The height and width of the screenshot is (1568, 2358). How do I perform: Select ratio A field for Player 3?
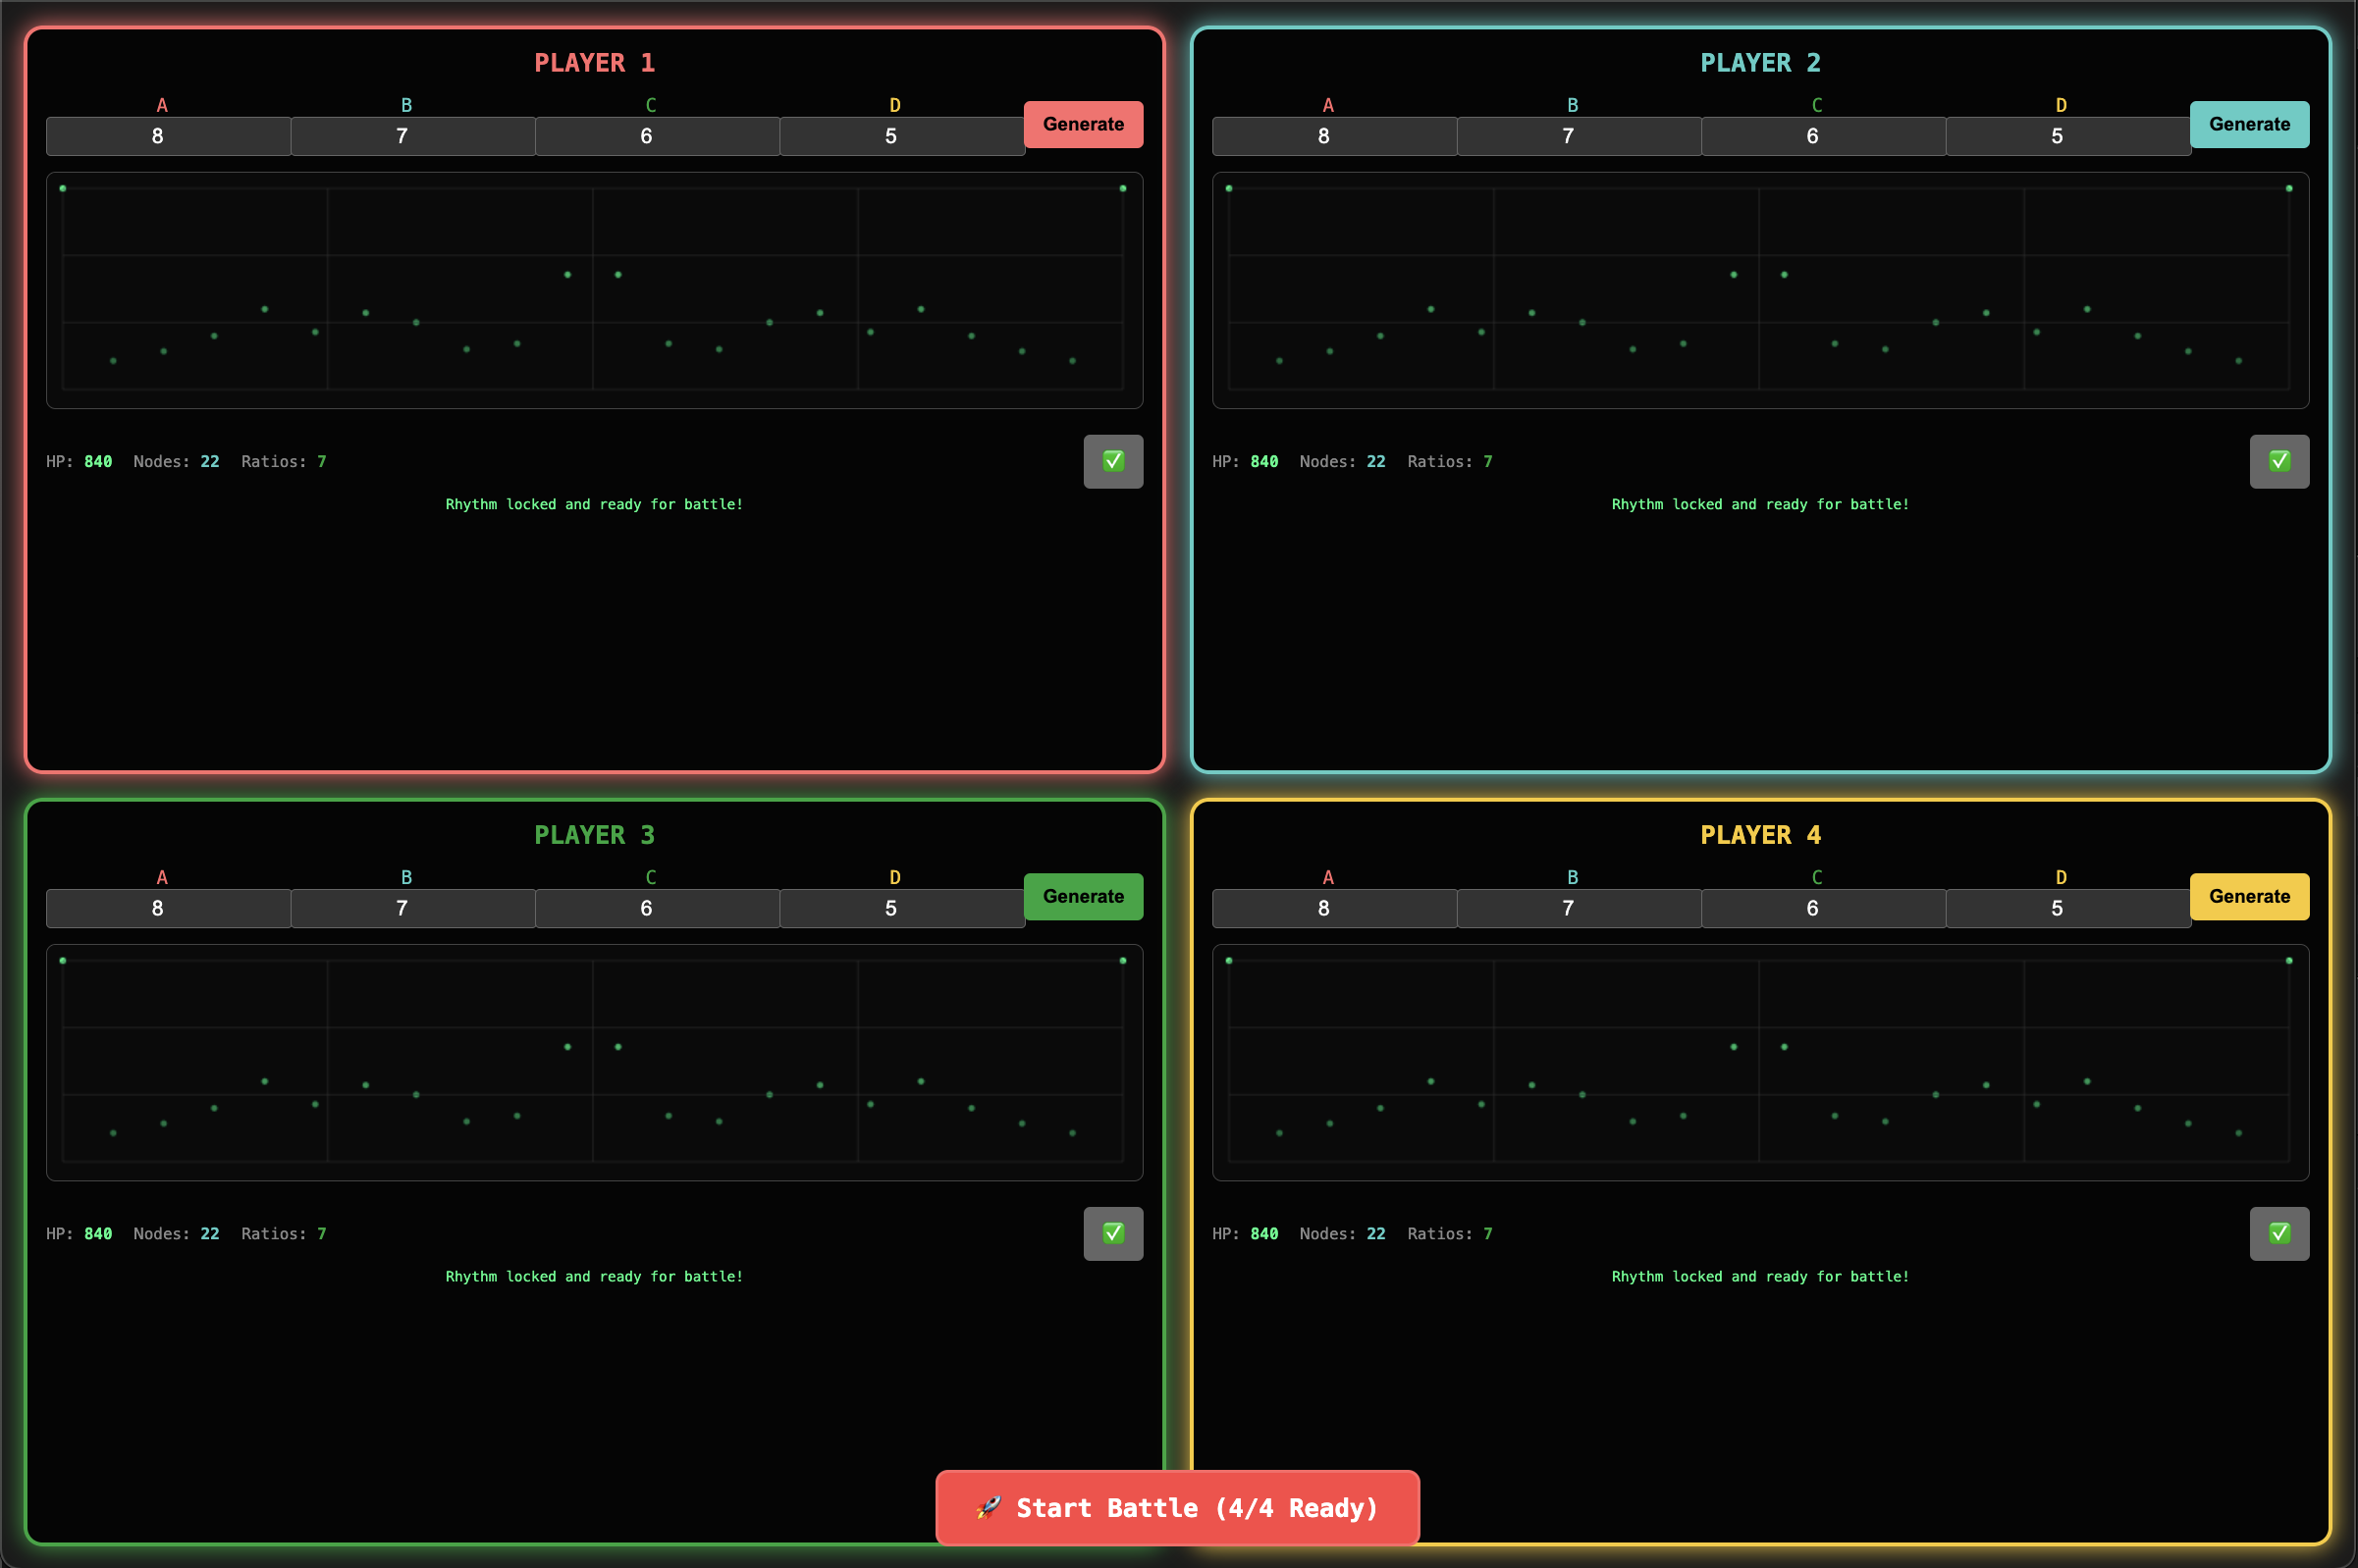[x=167, y=908]
